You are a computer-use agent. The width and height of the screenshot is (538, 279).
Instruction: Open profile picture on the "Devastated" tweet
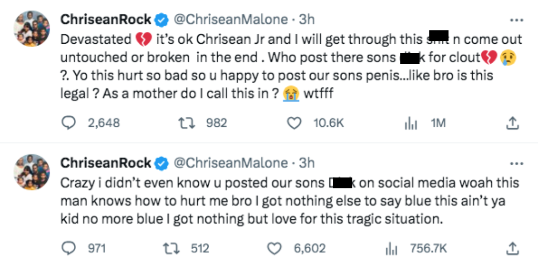pos(31,28)
